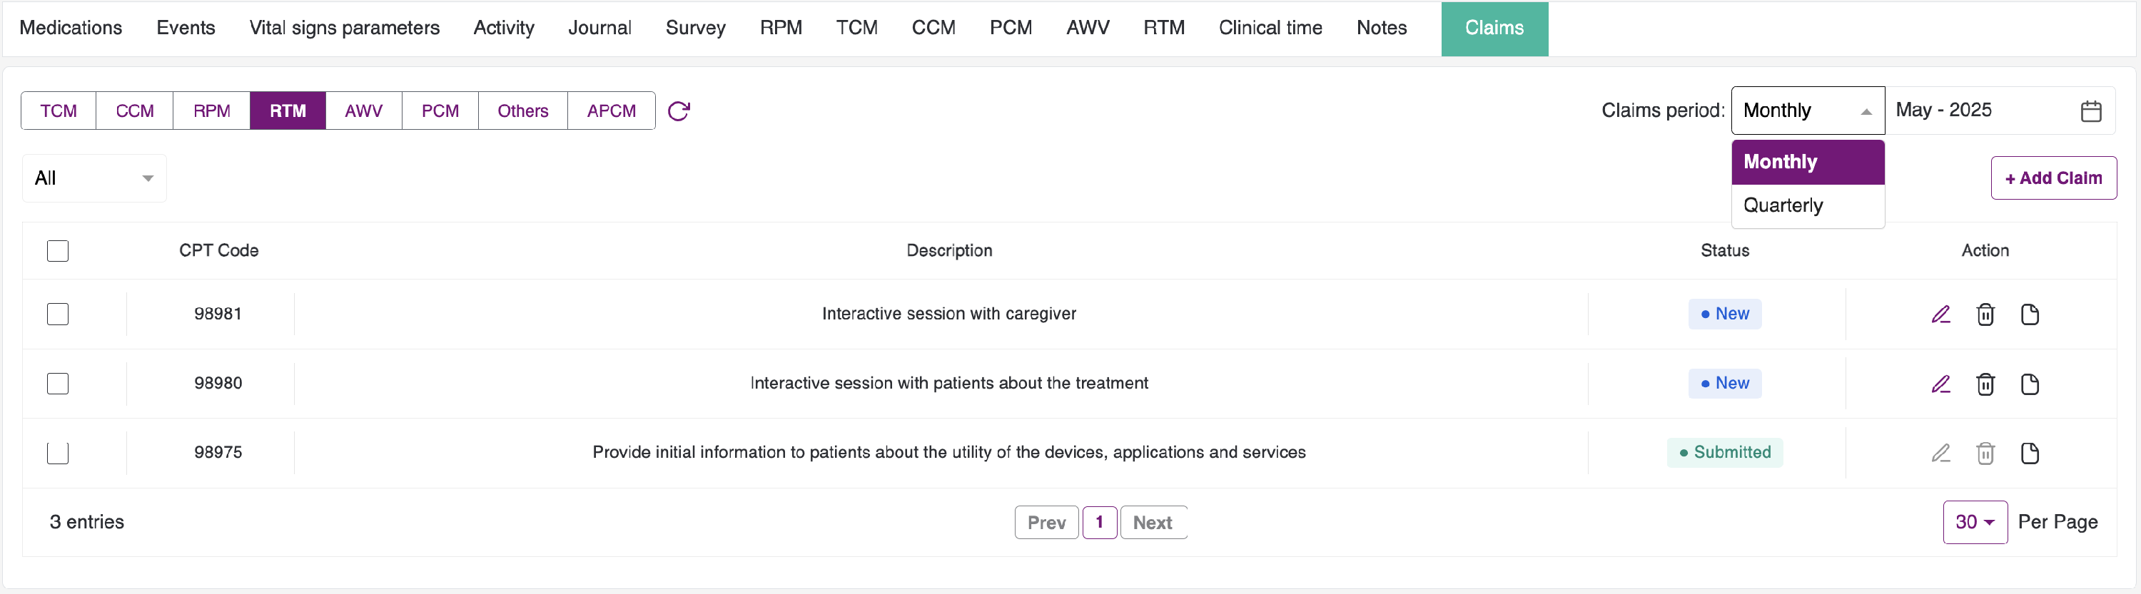Edit the 98981 claim with pencil icon
Viewport: 2141px width, 594px height.
pos(1940,314)
